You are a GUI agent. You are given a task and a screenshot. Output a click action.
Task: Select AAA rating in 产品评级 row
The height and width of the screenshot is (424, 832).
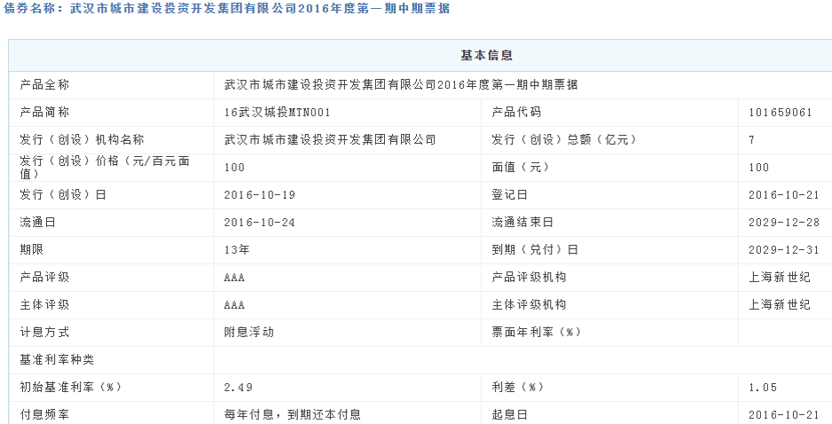(234, 278)
